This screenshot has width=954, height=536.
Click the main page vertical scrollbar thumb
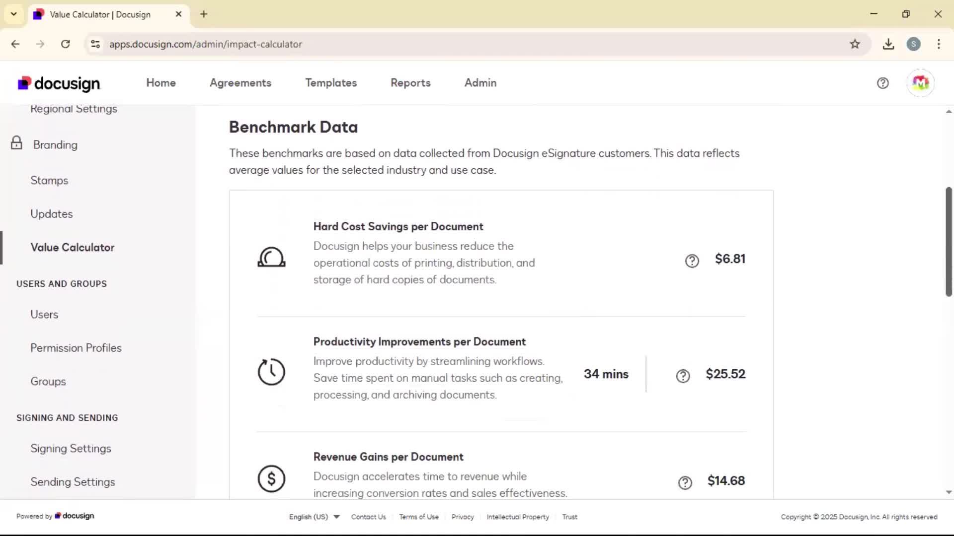(x=949, y=242)
